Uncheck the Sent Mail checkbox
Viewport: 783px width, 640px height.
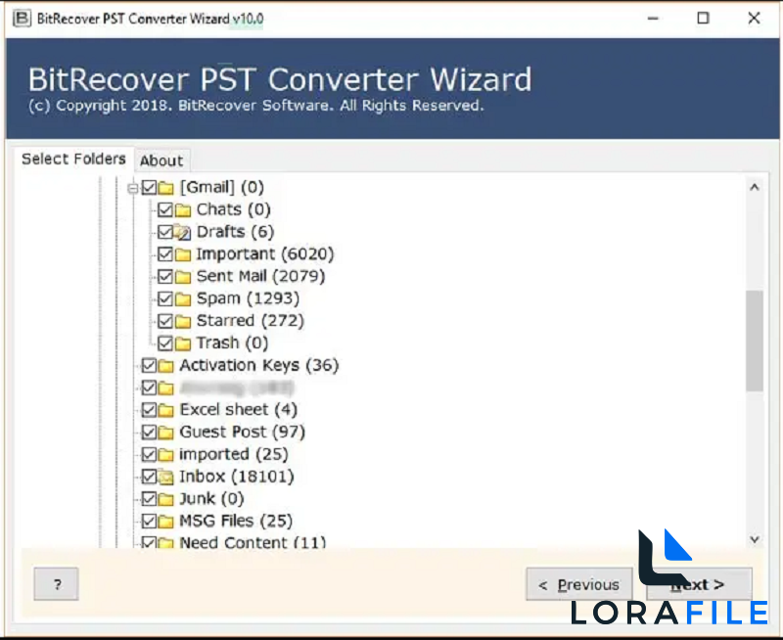click(x=165, y=276)
